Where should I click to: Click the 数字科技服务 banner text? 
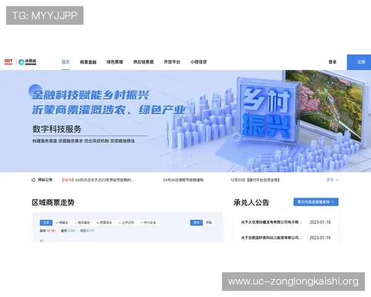pos(57,129)
